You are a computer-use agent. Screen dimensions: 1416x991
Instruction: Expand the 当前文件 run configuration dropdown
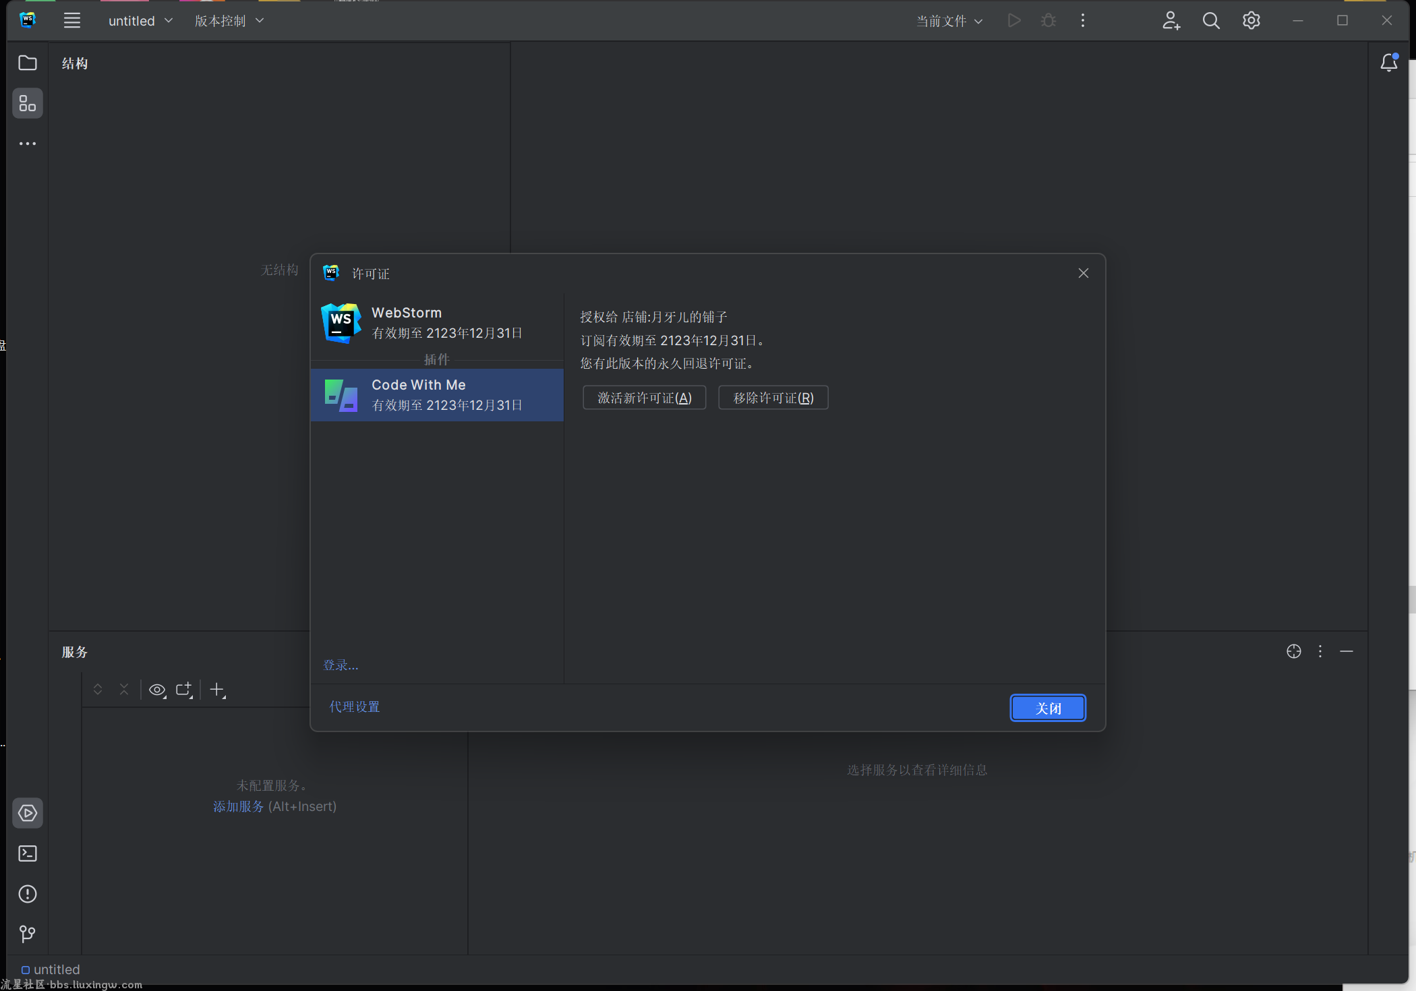click(x=949, y=21)
